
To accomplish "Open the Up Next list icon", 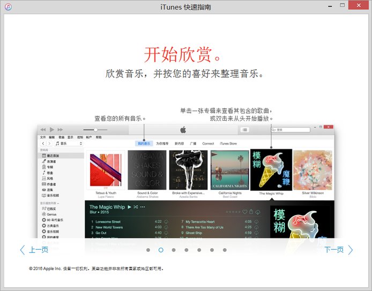I will click(245, 130).
